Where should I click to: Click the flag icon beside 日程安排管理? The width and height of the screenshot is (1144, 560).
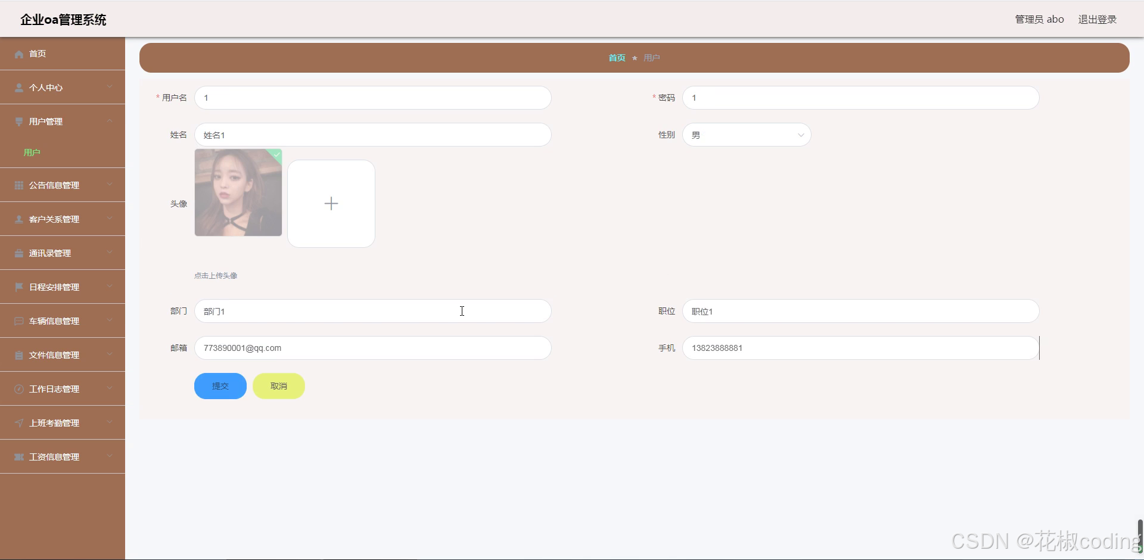click(19, 288)
